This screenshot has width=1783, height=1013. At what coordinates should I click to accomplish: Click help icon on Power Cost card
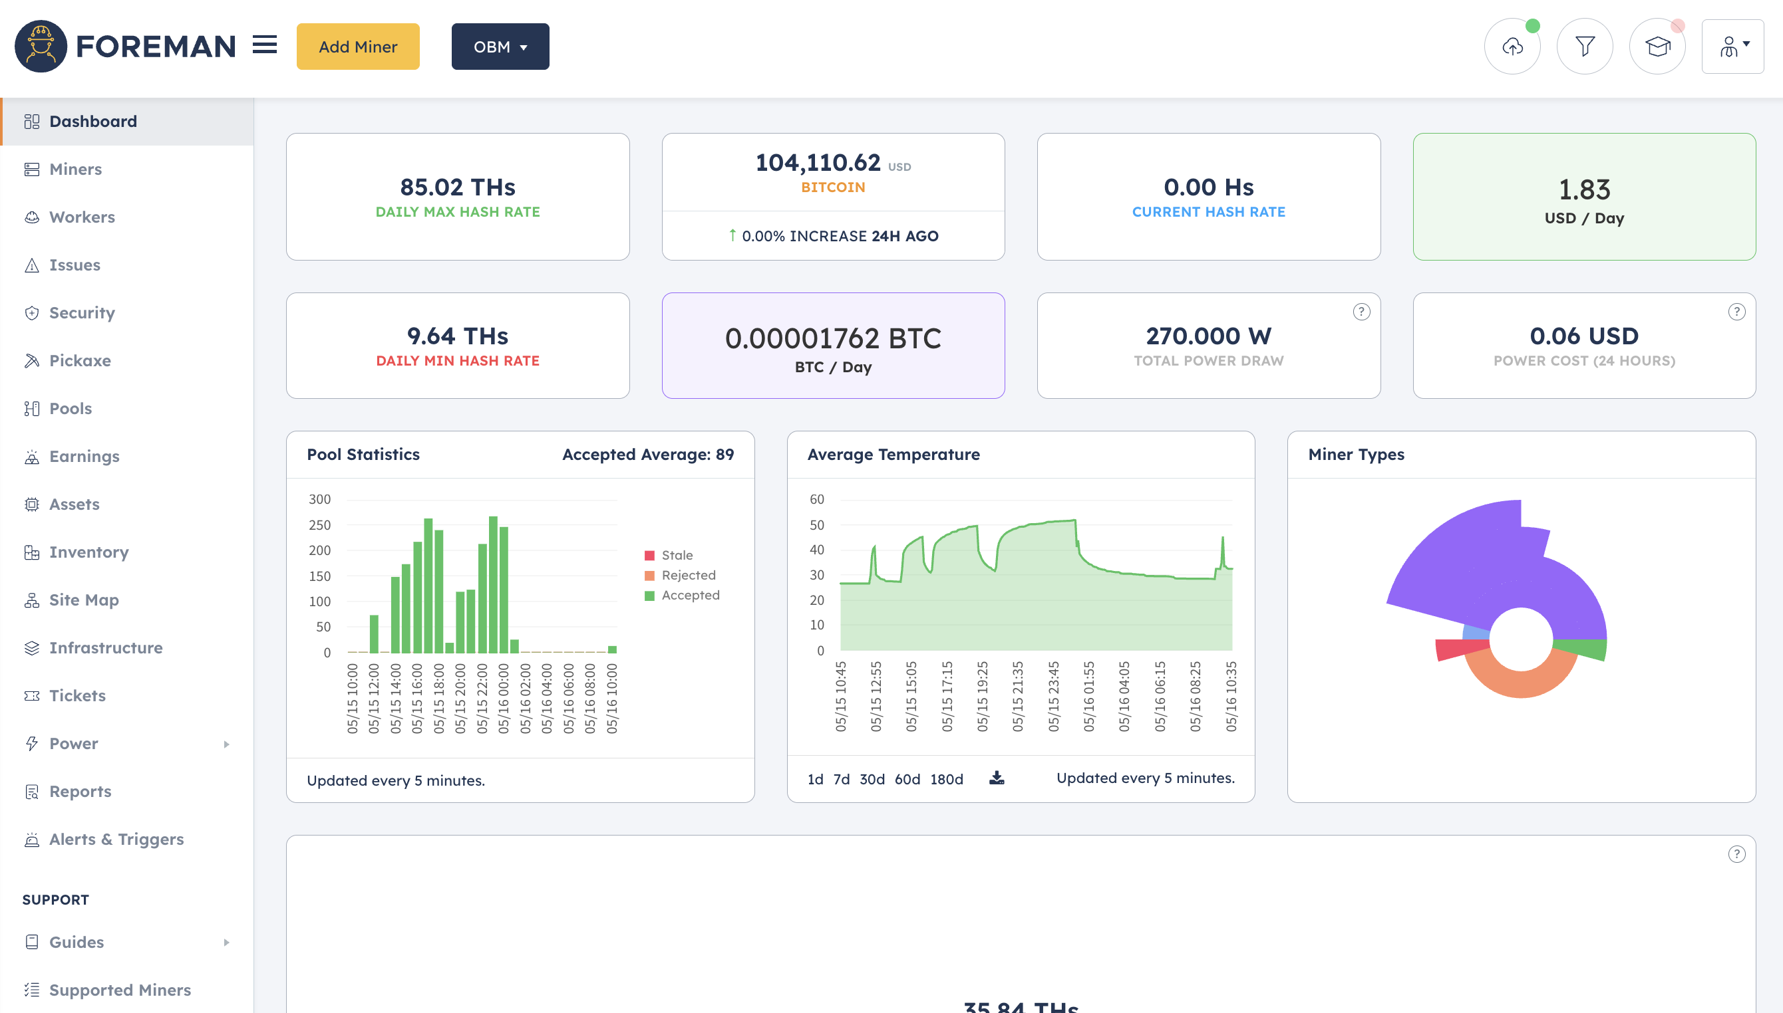click(x=1736, y=312)
